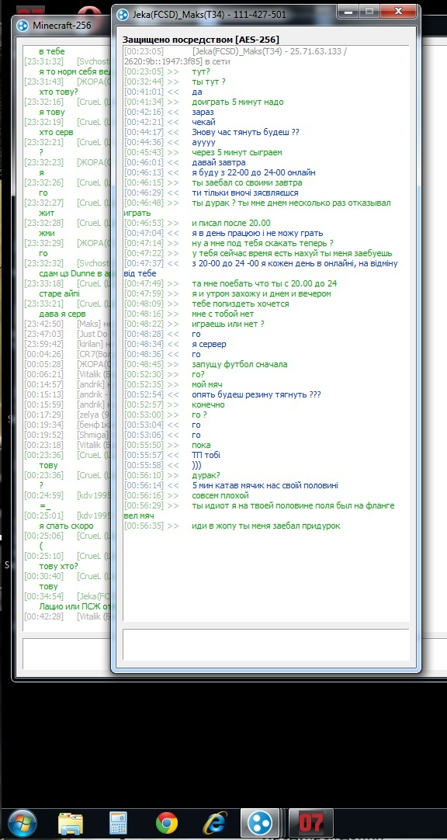Click 'хто серв' in the Minecraft-256 chat
The image size is (447, 840).
(56, 132)
